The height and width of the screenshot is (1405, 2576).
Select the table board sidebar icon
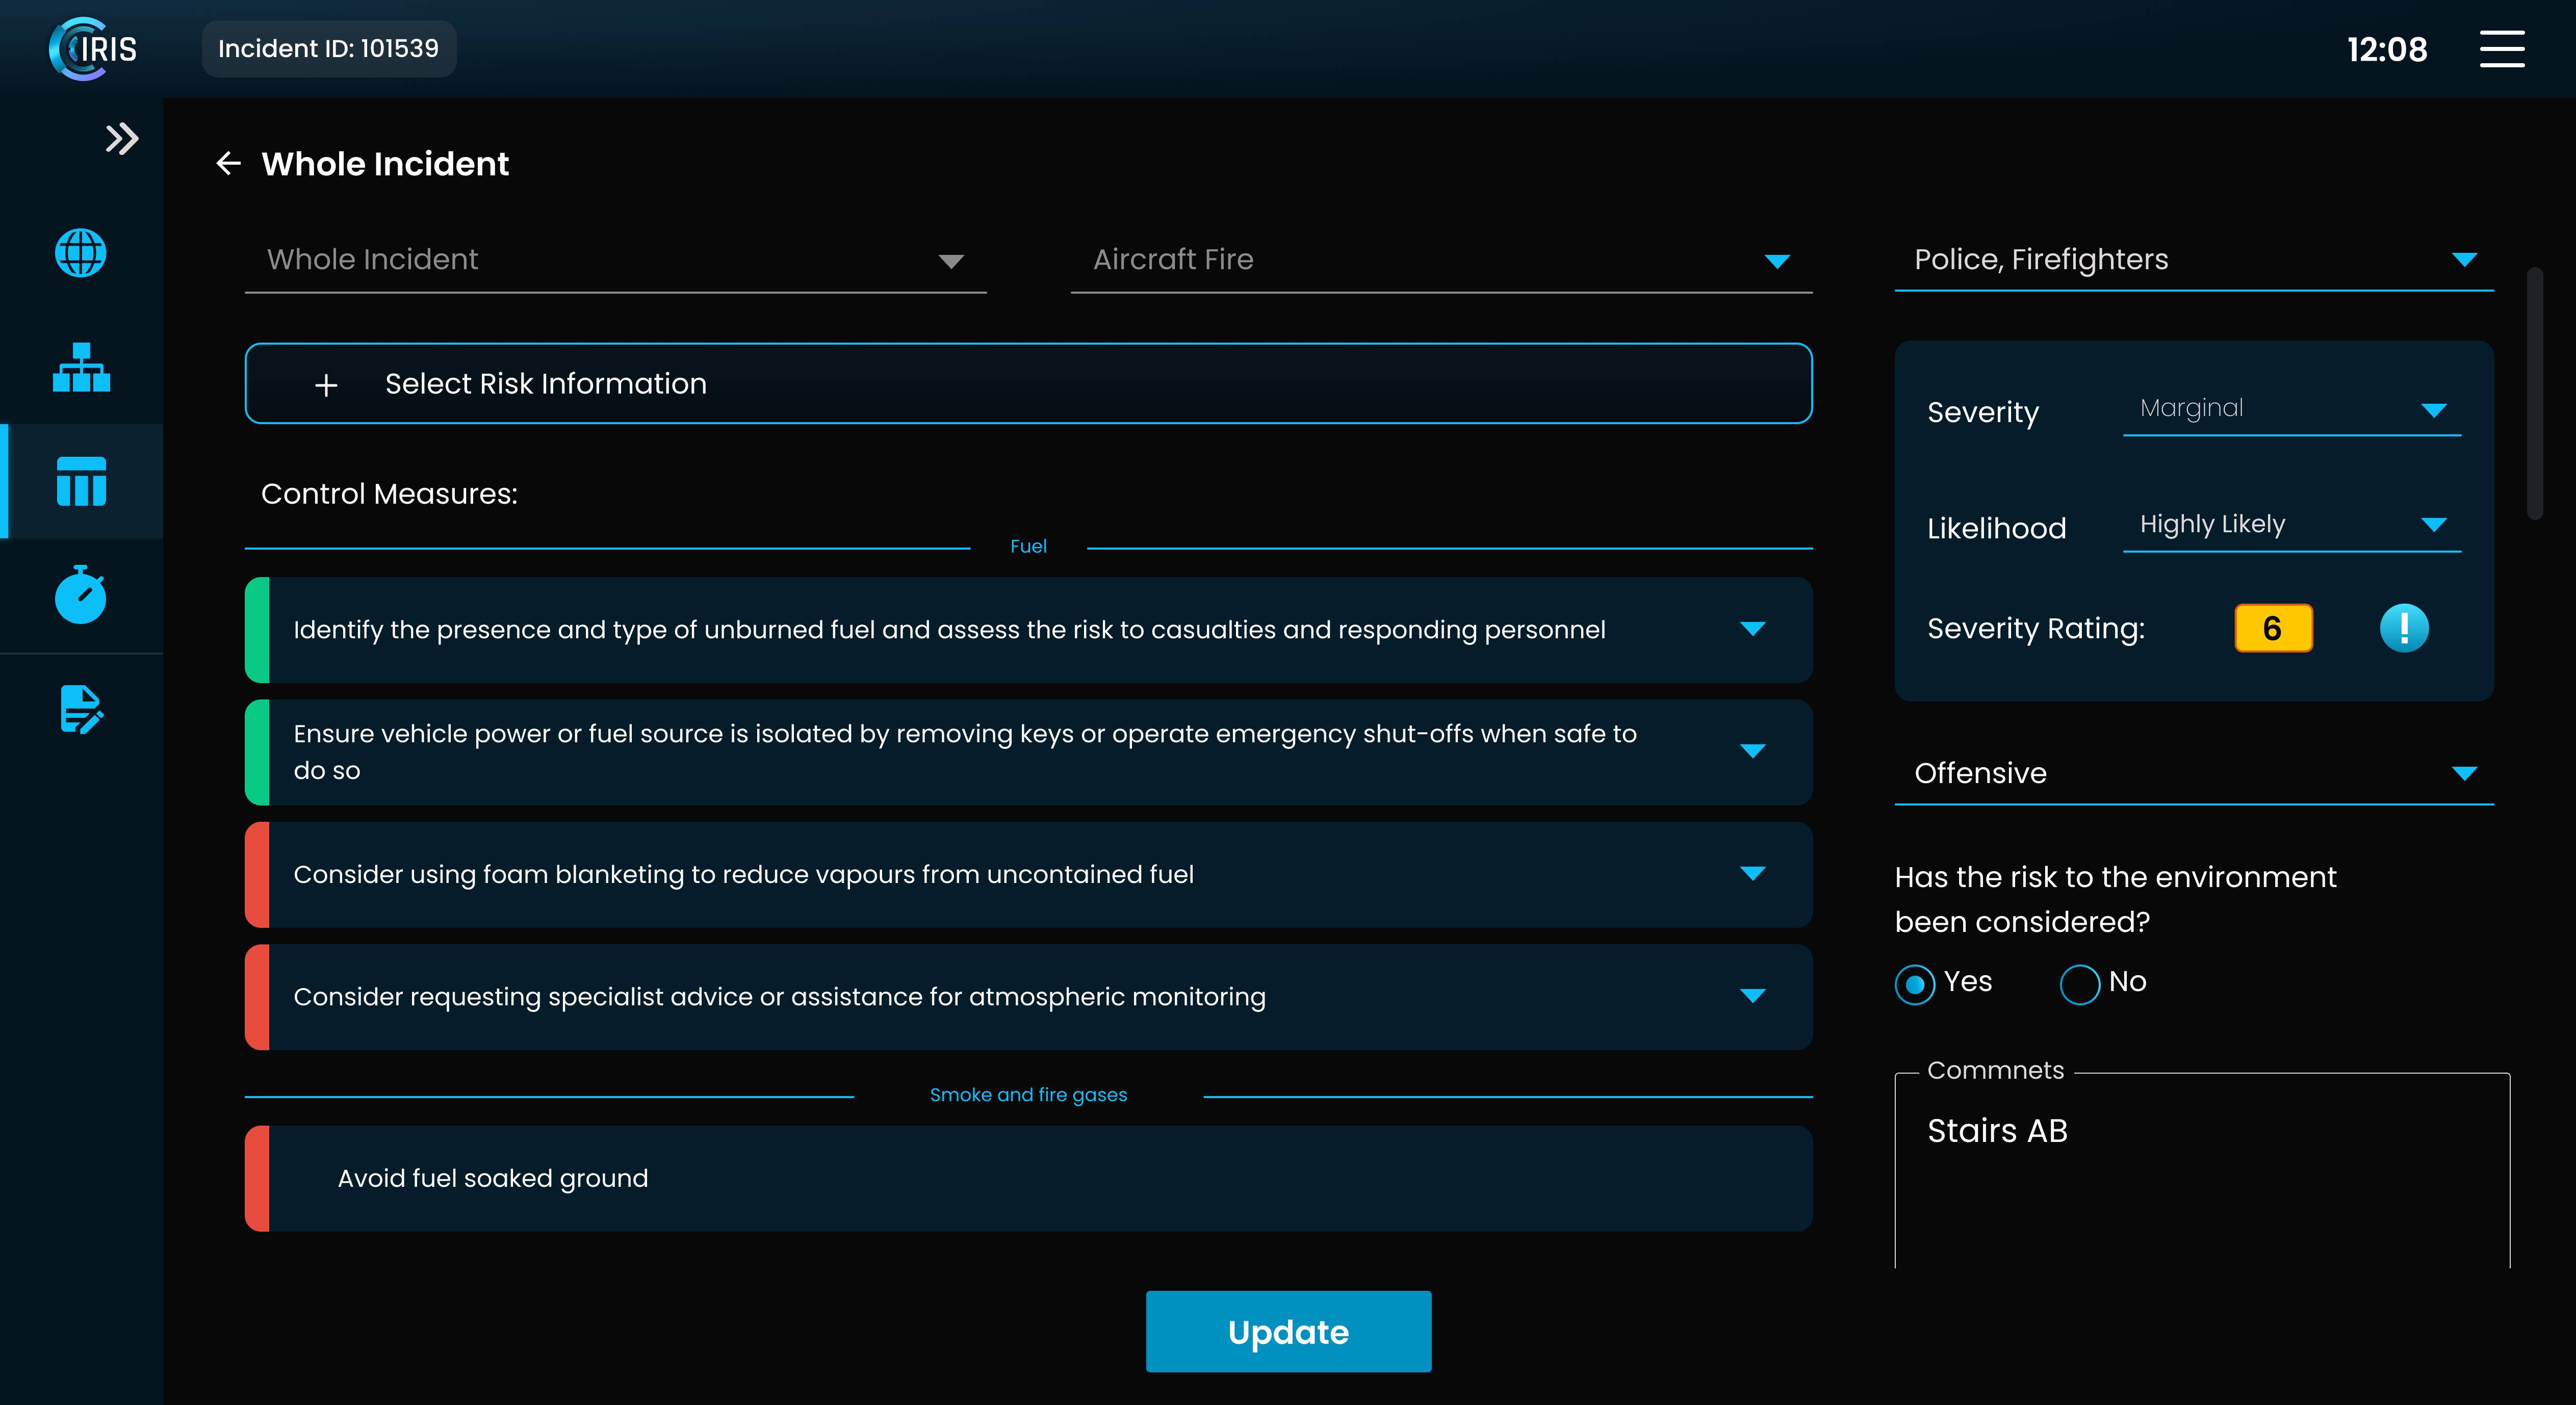point(81,482)
